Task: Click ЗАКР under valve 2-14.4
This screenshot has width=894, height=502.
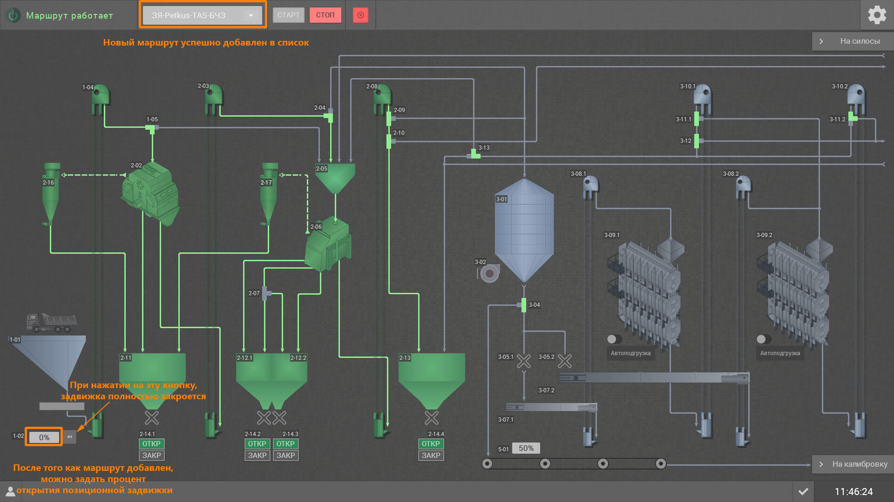Action: [431, 456]
